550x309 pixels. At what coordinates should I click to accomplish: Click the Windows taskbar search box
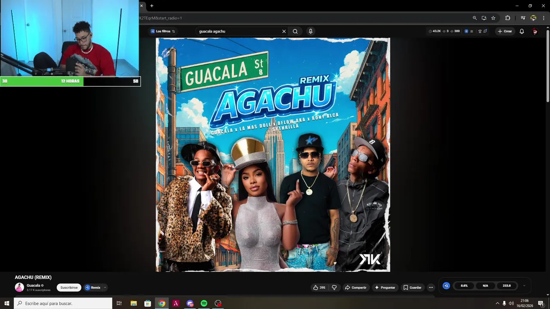[x=63, y=303]
